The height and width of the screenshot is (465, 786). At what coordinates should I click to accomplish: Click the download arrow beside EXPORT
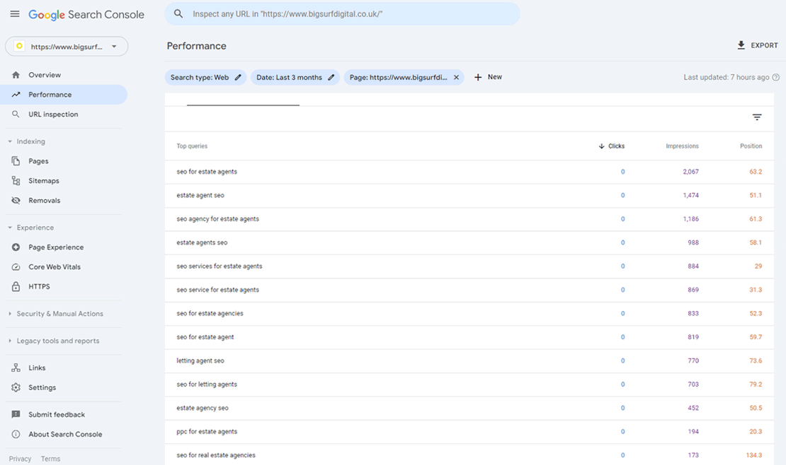[x=741, y=45]
